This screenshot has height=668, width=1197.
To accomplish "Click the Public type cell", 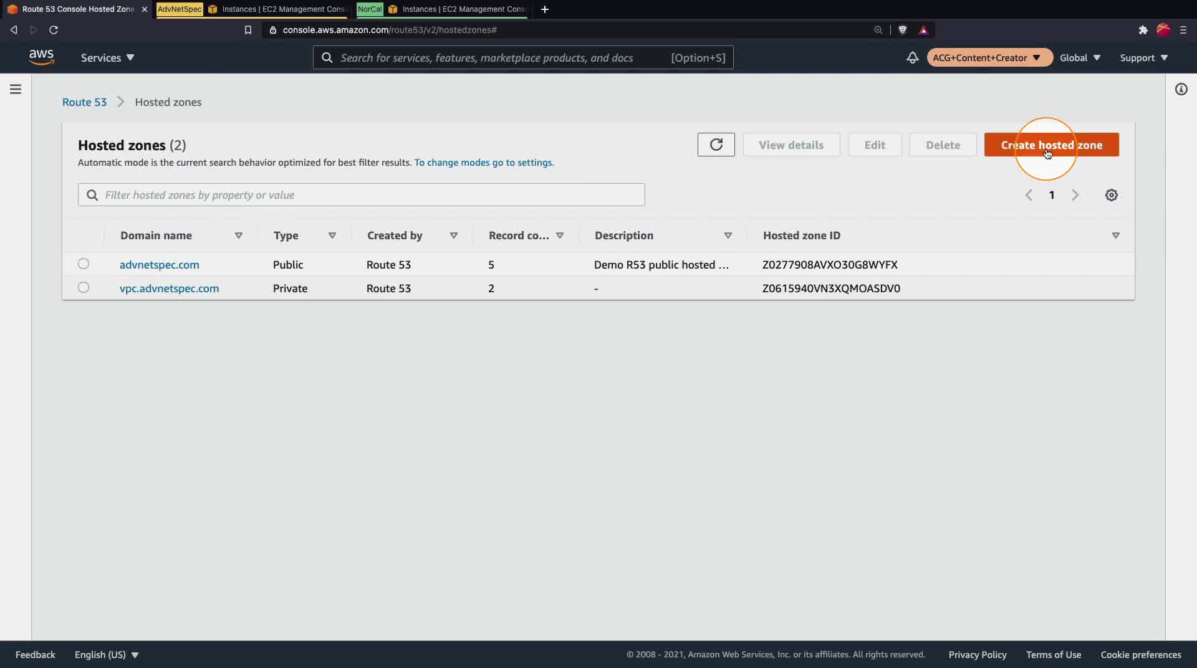I will point(287,264).
